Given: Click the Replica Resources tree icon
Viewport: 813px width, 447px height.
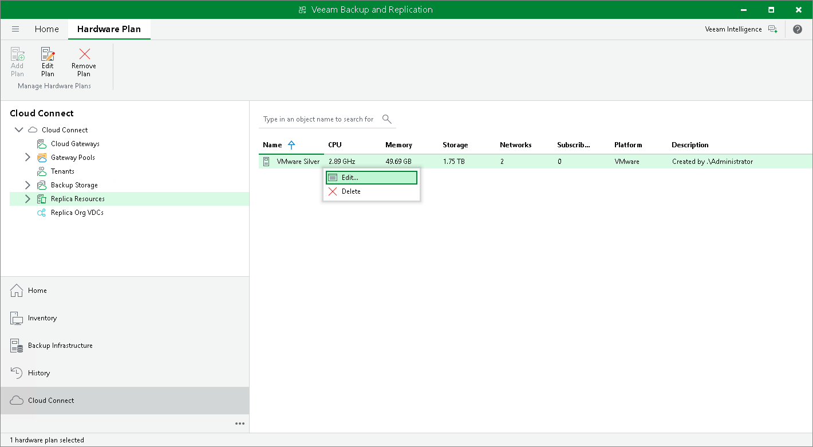Looking at the screenshot, I should (42, 199).
